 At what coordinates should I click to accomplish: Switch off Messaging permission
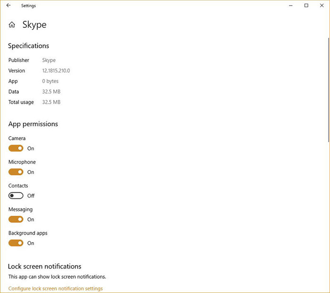tap(16, 220)
